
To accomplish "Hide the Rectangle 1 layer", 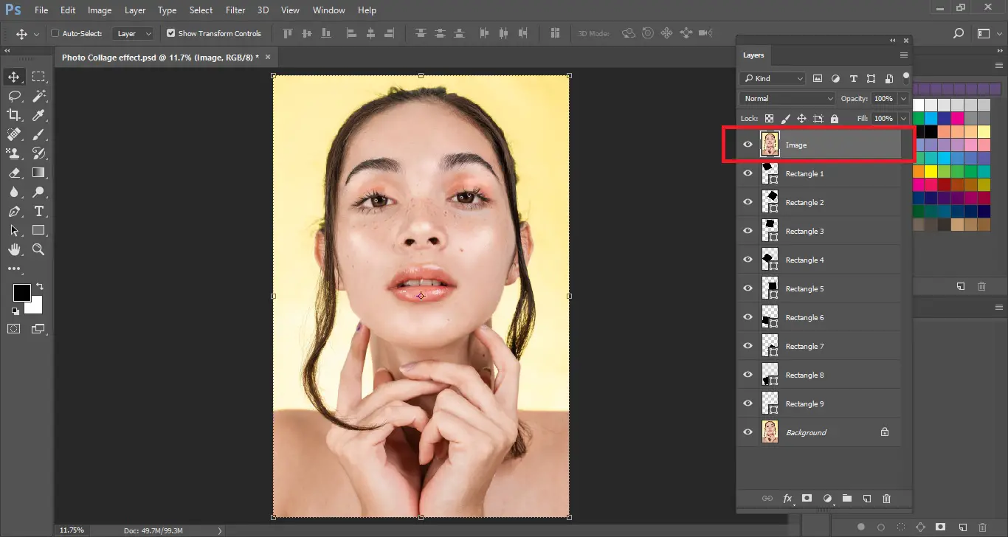I will point(748,173).
